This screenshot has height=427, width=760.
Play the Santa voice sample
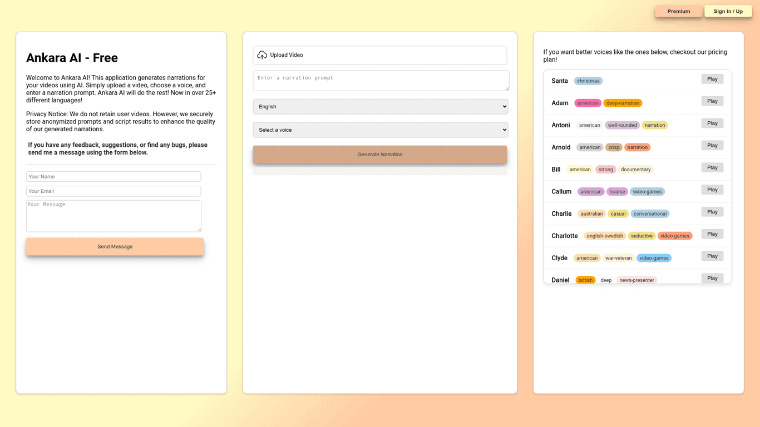(712, 79)
